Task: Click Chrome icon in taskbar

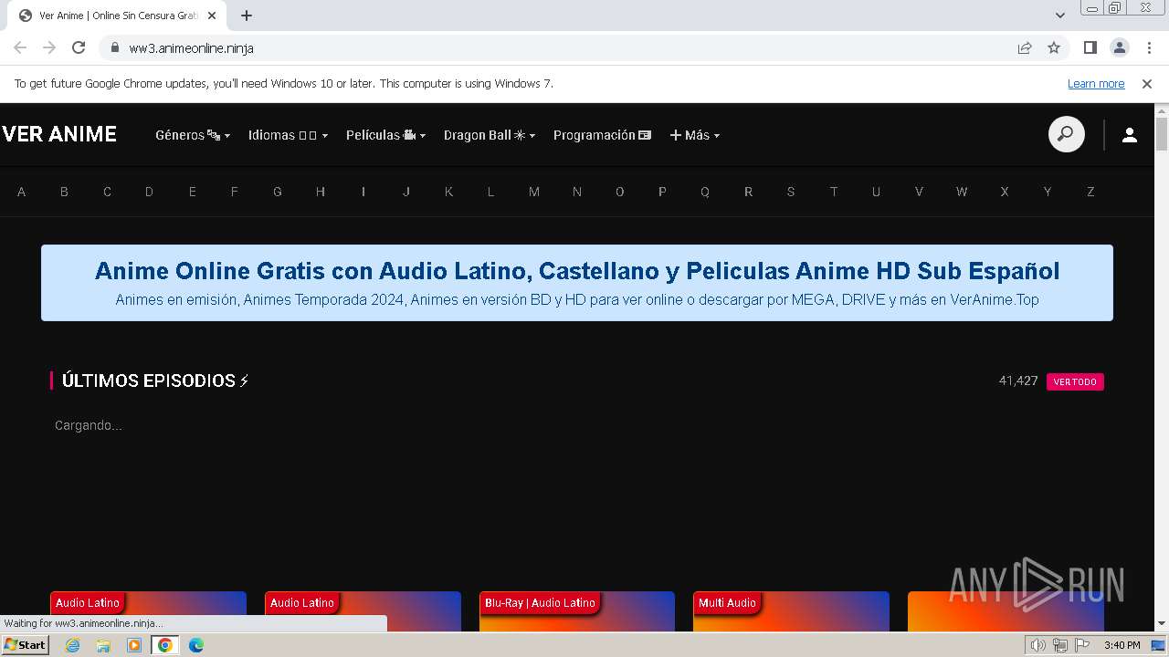Action: (164, 645)
